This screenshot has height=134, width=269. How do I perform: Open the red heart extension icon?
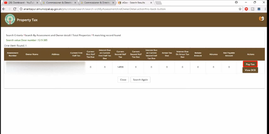point(247,9)
